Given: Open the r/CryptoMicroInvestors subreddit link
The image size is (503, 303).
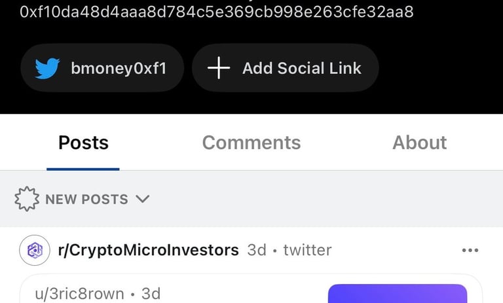Looking at the screenshot, I should 148,250.
